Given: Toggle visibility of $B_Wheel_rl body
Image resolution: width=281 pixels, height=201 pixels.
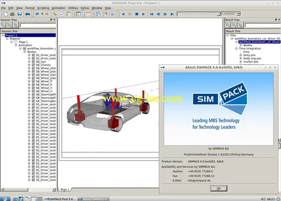Looking at the screenshot, I should (x=33, y=88).
